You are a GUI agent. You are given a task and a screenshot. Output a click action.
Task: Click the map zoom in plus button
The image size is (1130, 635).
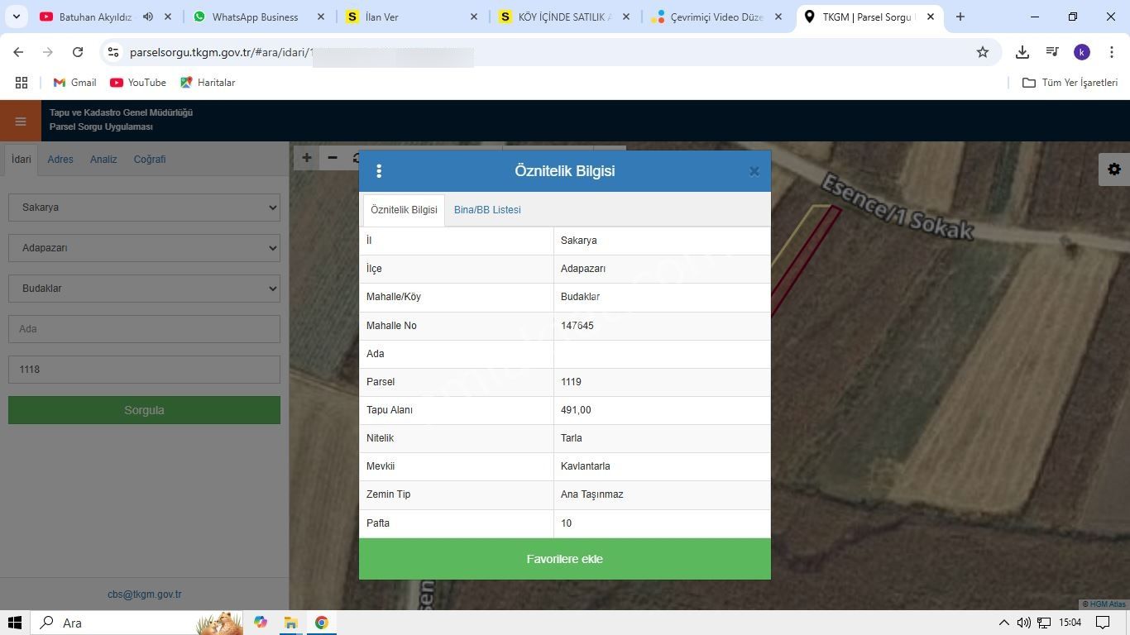coord(307,158)
